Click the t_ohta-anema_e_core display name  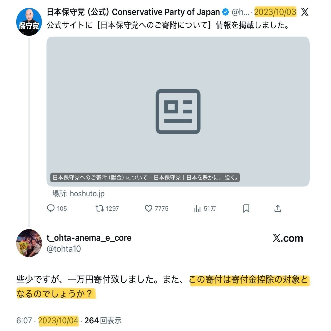pyautogui.click(x=89, y=238)
